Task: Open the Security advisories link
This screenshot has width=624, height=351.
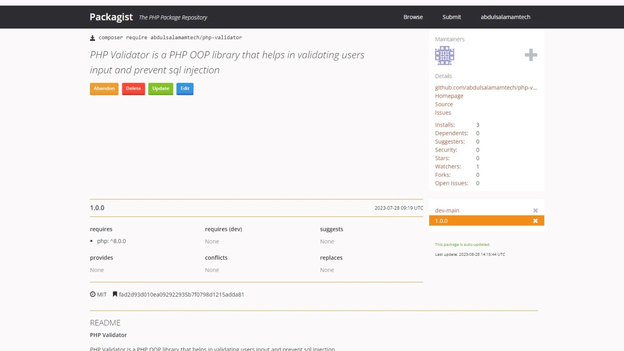Action: click(x=446, y=150)
